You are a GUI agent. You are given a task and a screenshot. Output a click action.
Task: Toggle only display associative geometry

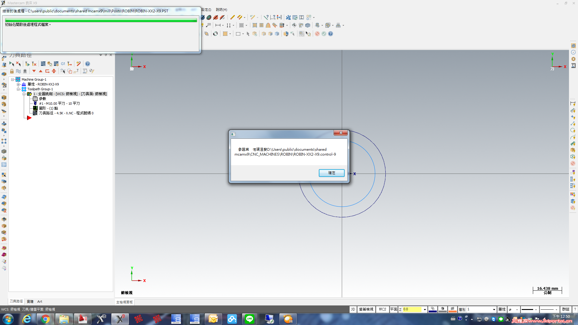coord(70,71)
